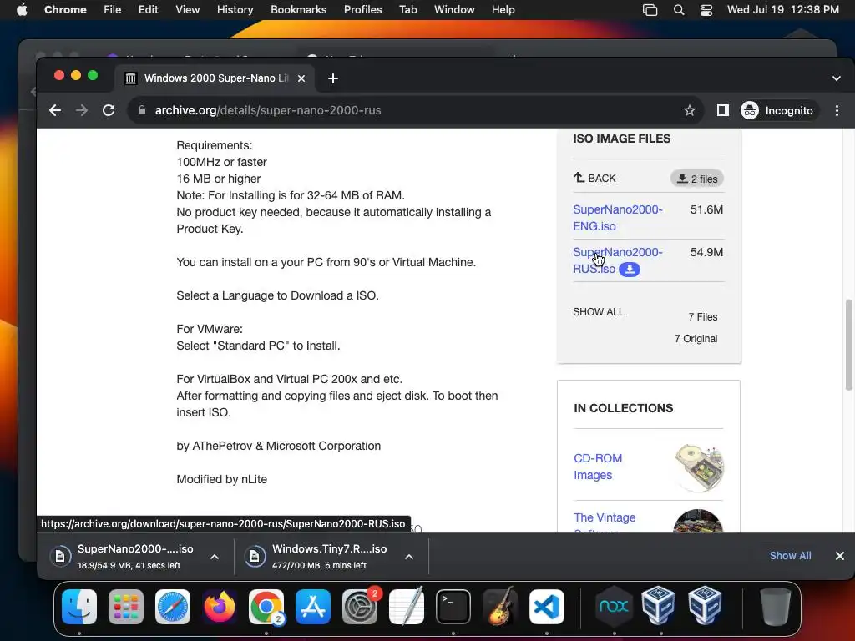Expand options for SuperNano2000 download item
Viewport: 855px width, 641px height.
215,557
